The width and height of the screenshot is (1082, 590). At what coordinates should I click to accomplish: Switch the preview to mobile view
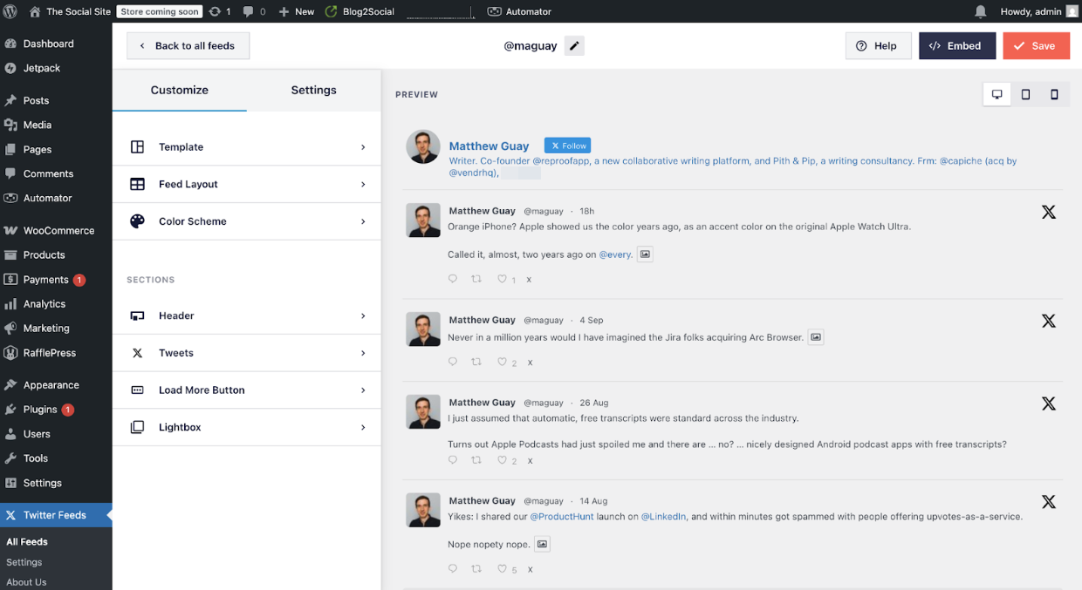(x=1054, y=93)
